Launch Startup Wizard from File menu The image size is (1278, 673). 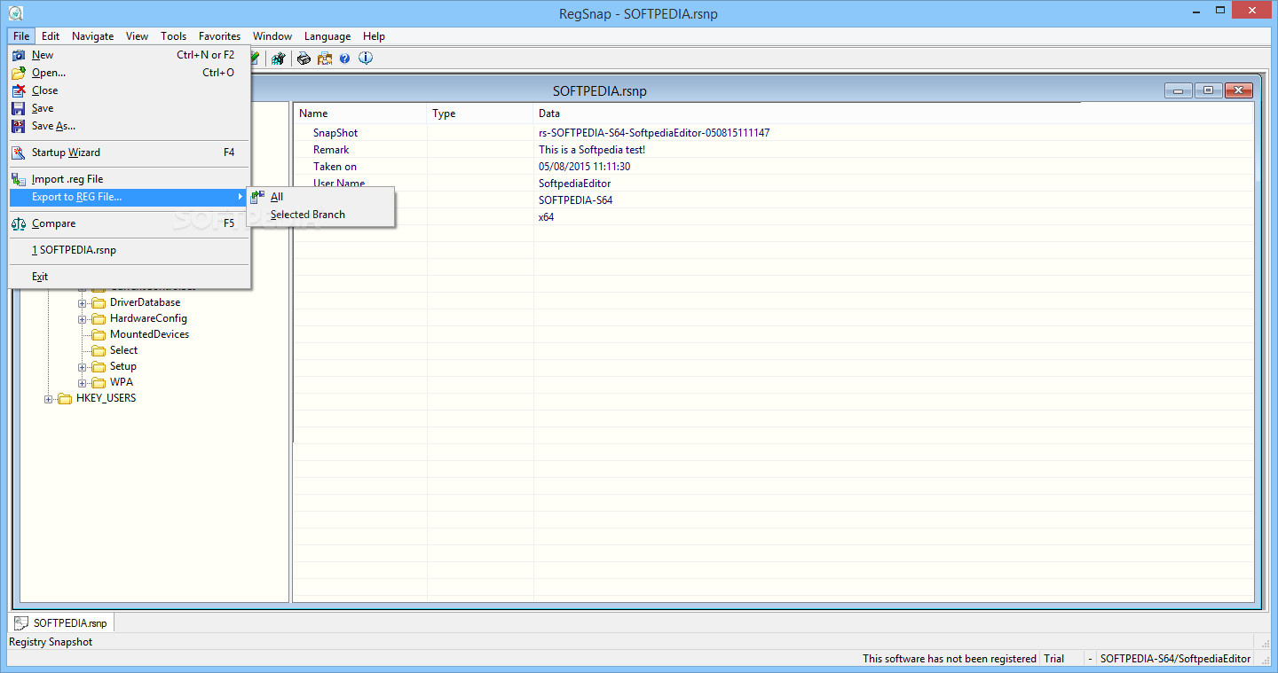(130, 153)
